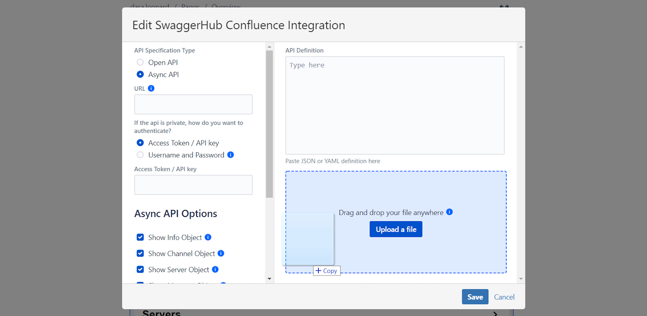
Task: Choose Username and Password authentication
Action: tap(140, 155)
